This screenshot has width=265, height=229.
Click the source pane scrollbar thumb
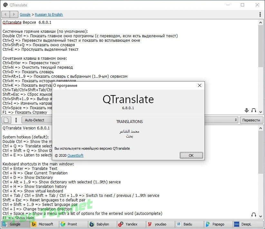point(260,46)
